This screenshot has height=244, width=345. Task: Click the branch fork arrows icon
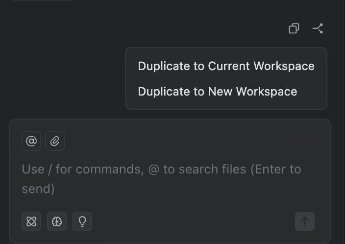tap(318, 28)
